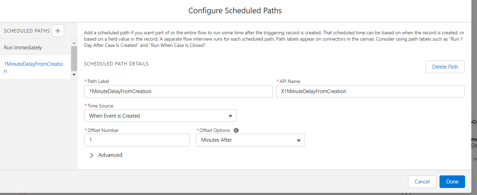Viewport: 477px width, 195px height.
Task: Click the sidebar scroll down arrow
Action: 74,75
